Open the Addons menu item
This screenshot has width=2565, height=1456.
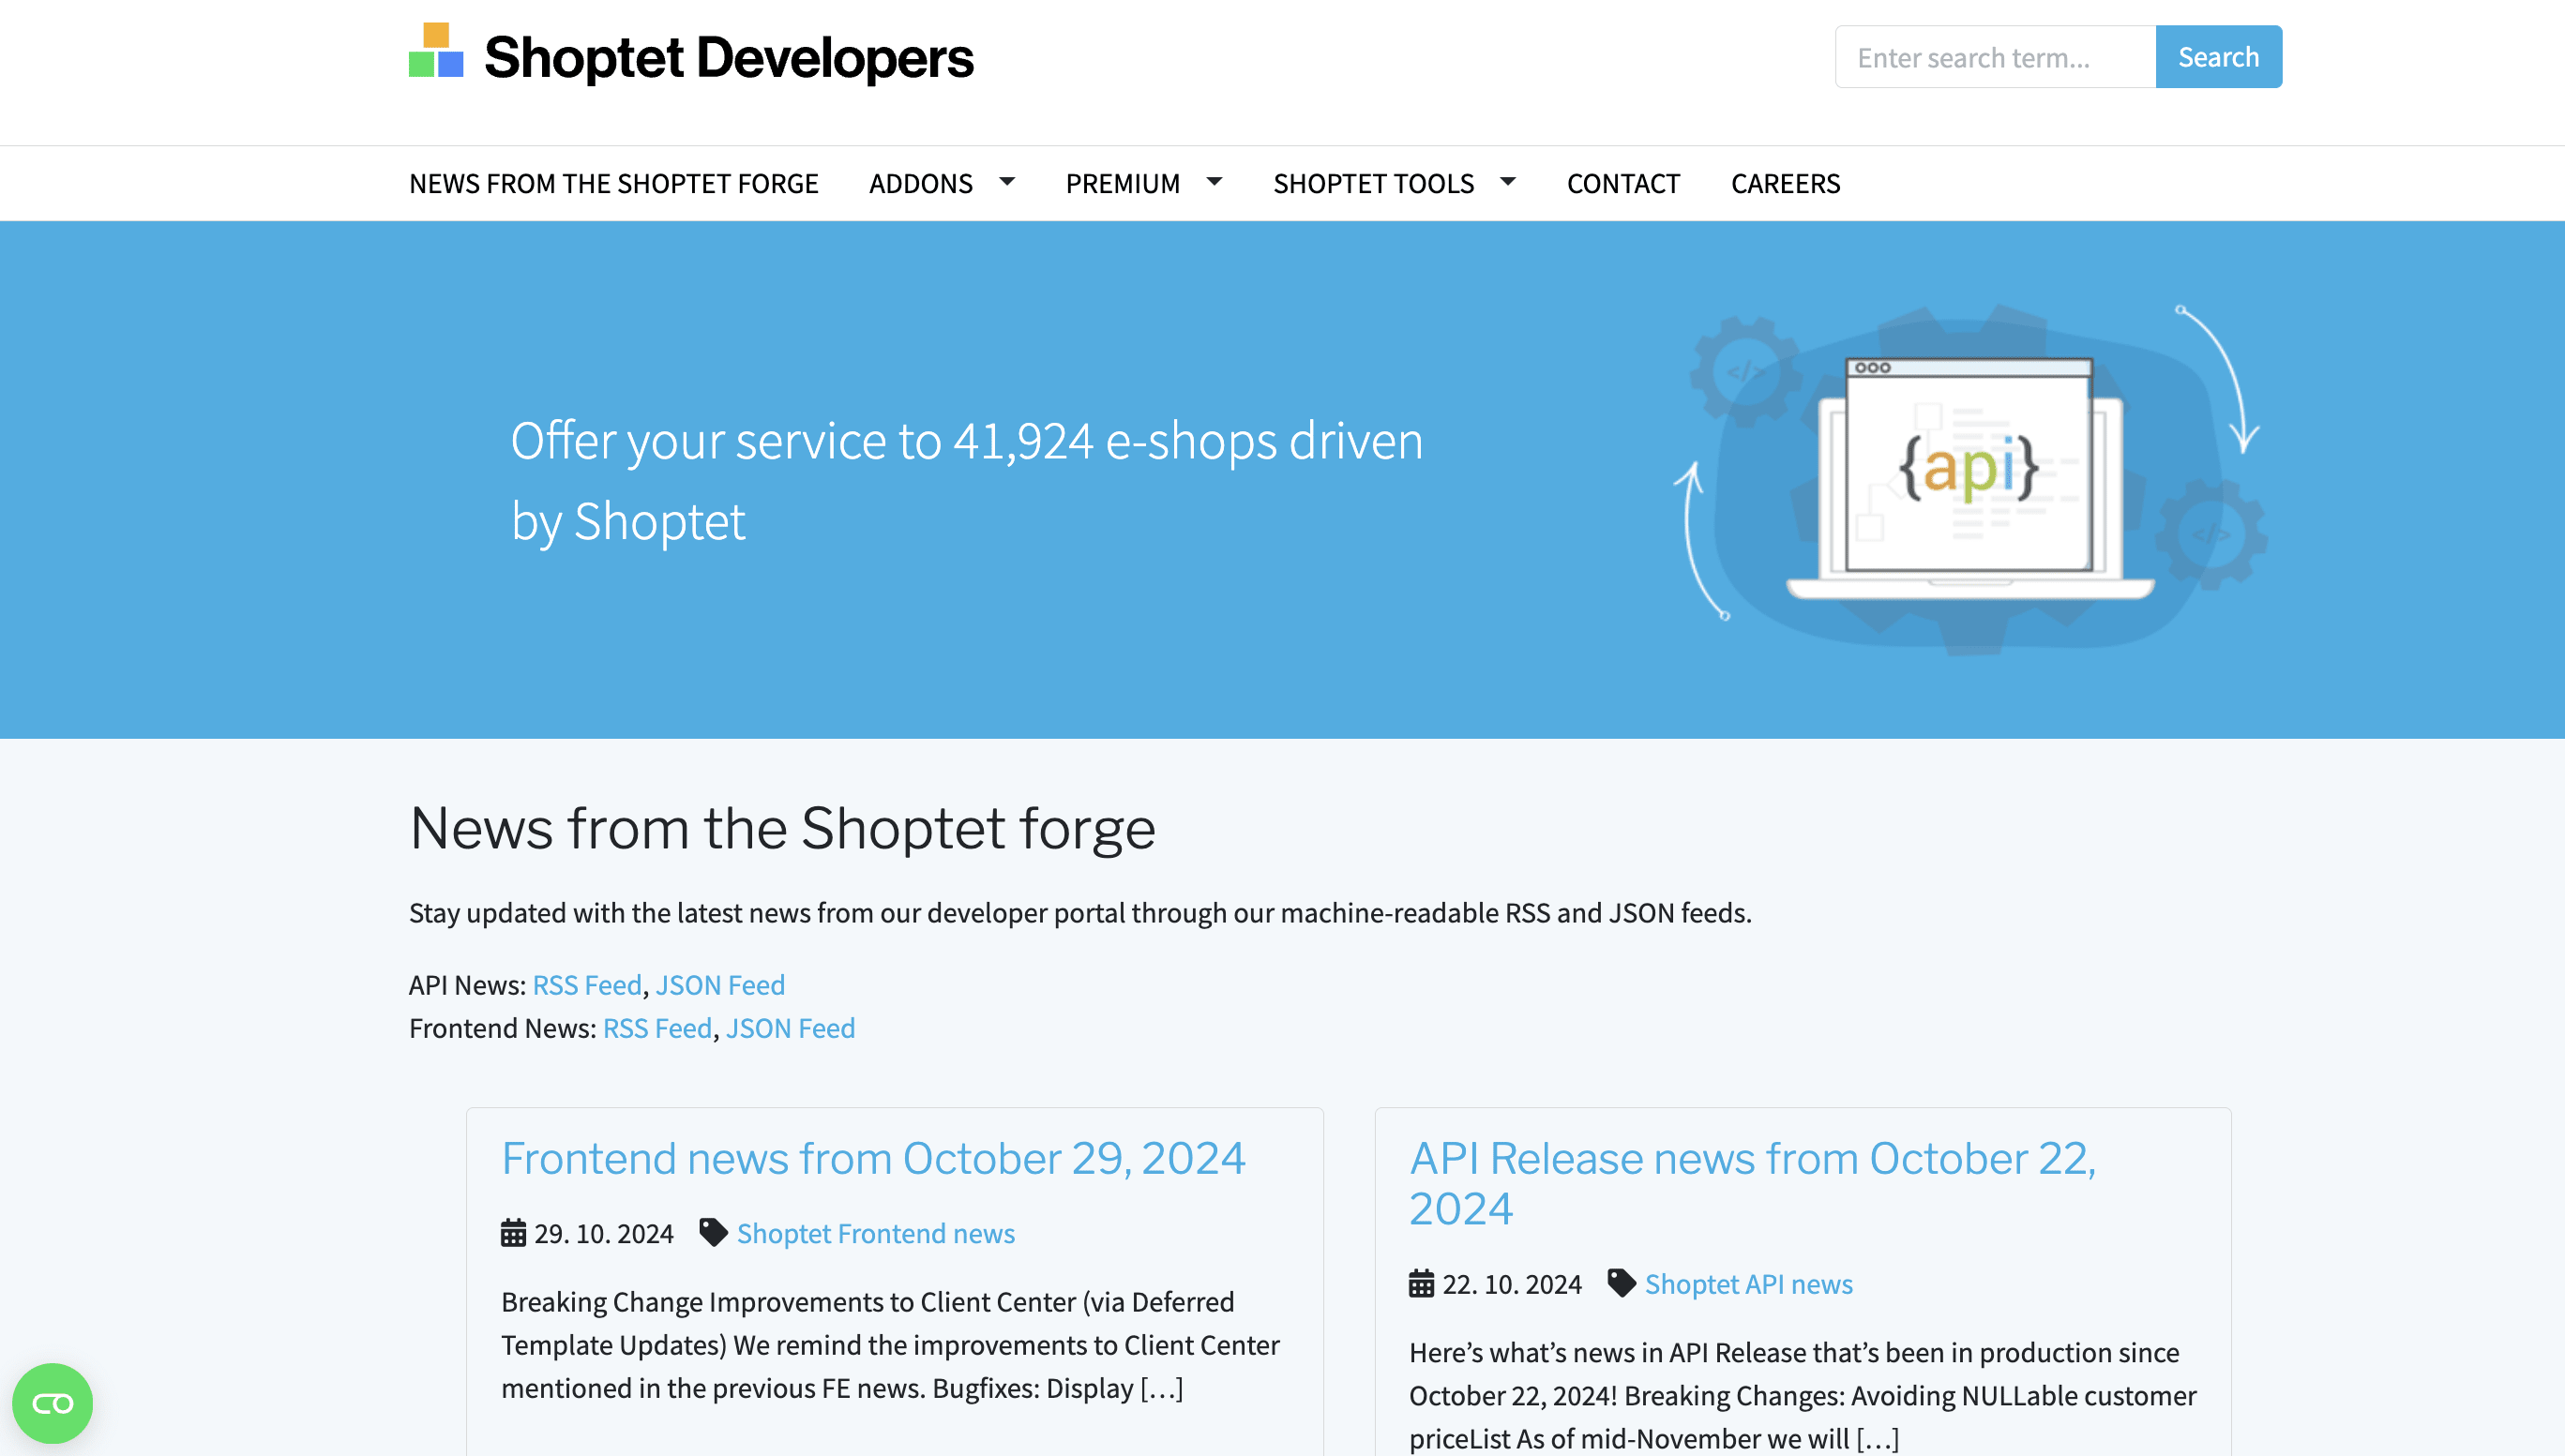[920, 183]
